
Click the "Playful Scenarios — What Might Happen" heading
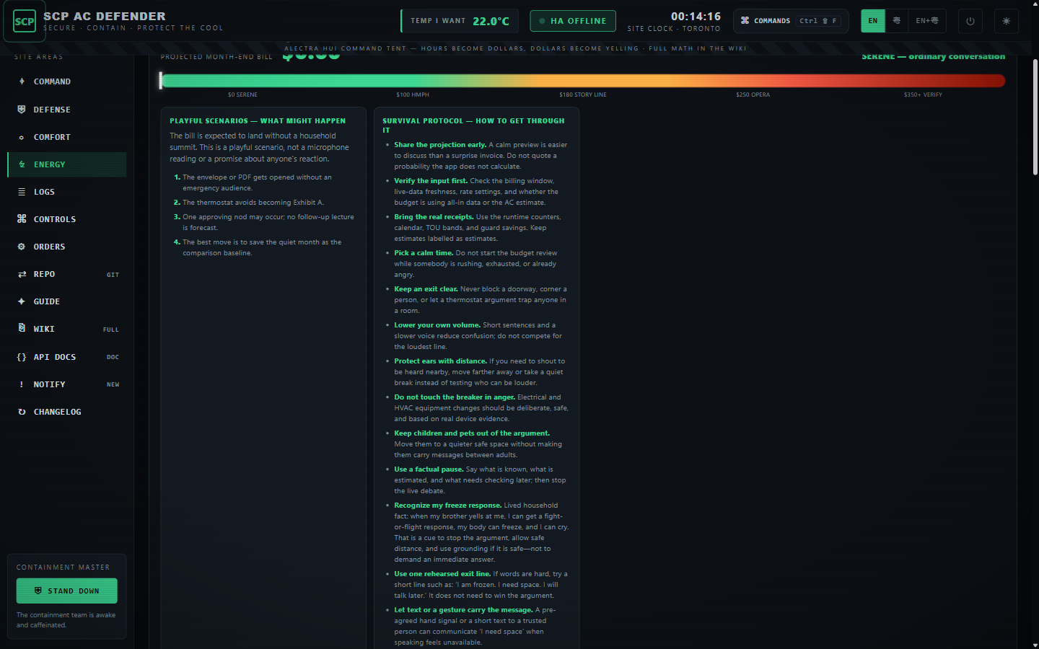(x=258, y=121)
